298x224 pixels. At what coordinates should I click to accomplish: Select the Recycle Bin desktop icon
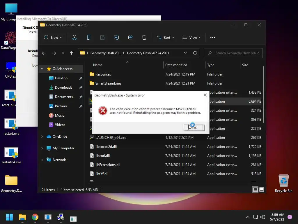point(283,183)
